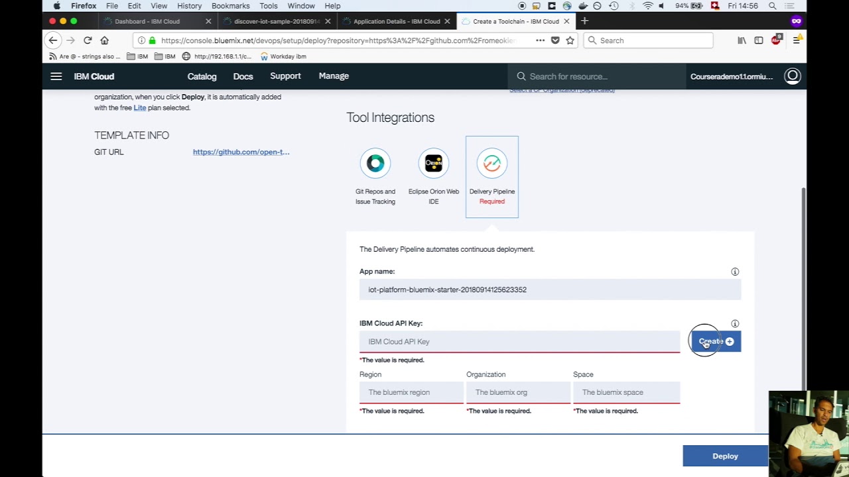Click info icon next to App name
This screenshot has width=849, height=477.
tap(735, 272)
